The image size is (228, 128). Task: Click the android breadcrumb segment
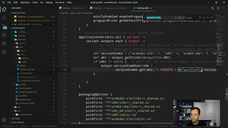(64, 13)
